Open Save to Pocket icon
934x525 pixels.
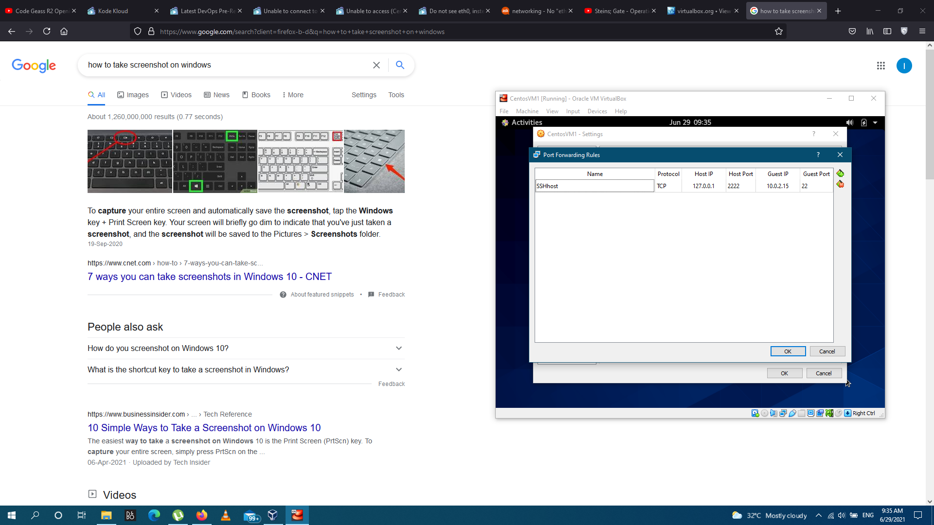point(852,32)
